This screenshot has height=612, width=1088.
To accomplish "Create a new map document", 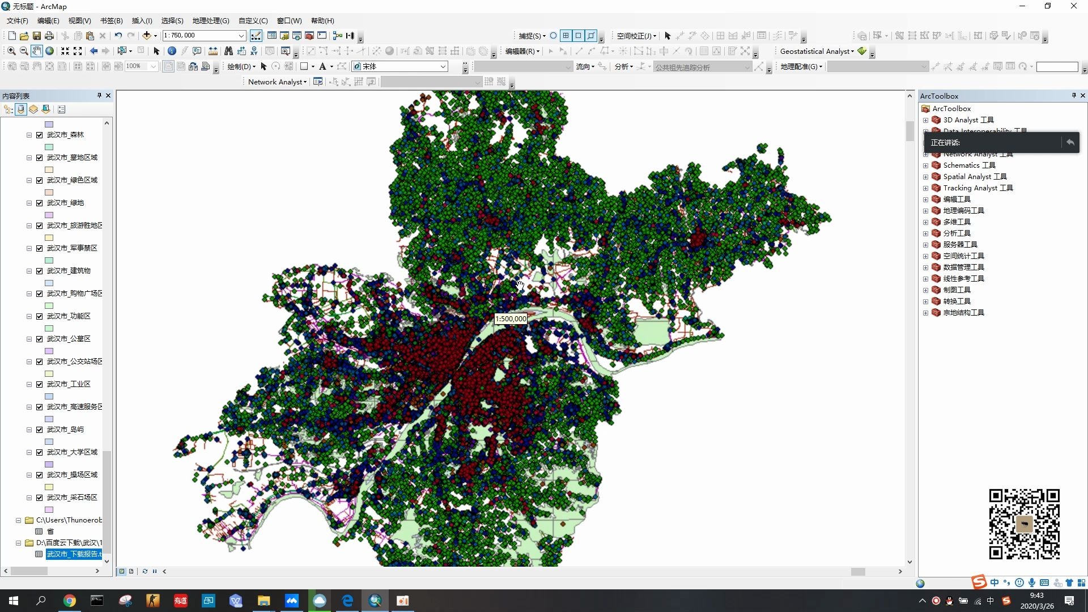I will tap(12, 36).
